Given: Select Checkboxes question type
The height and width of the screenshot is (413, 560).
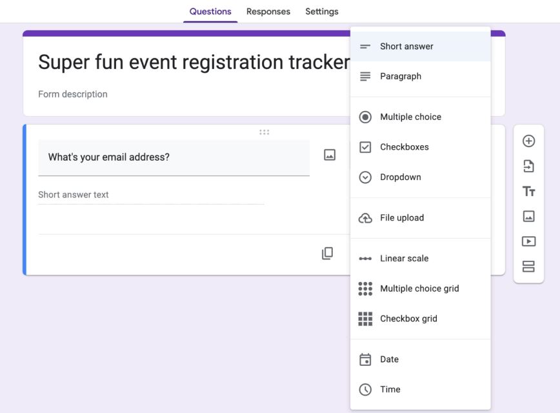Looking at the screenshot, I should pos(404,147).
